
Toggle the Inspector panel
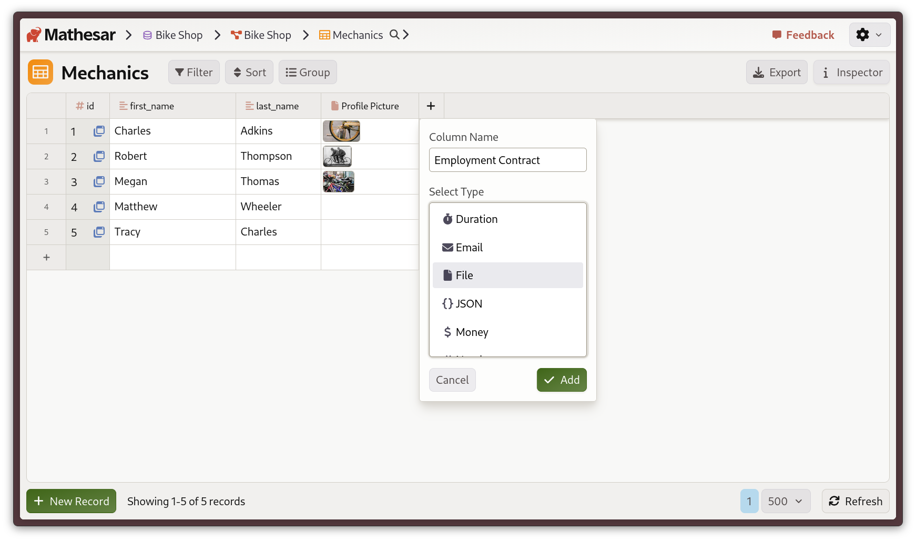pos(851,73)
